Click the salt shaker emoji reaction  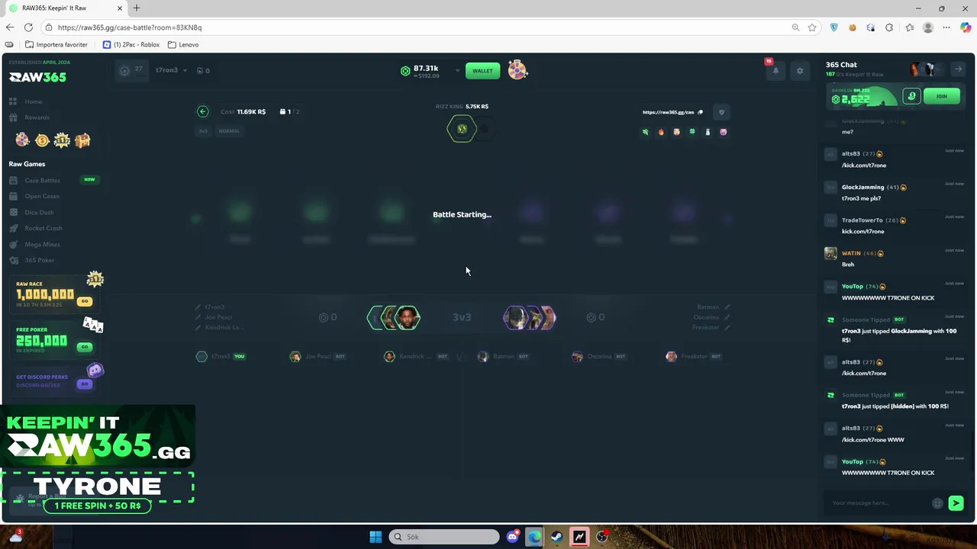tap(708, 132)
